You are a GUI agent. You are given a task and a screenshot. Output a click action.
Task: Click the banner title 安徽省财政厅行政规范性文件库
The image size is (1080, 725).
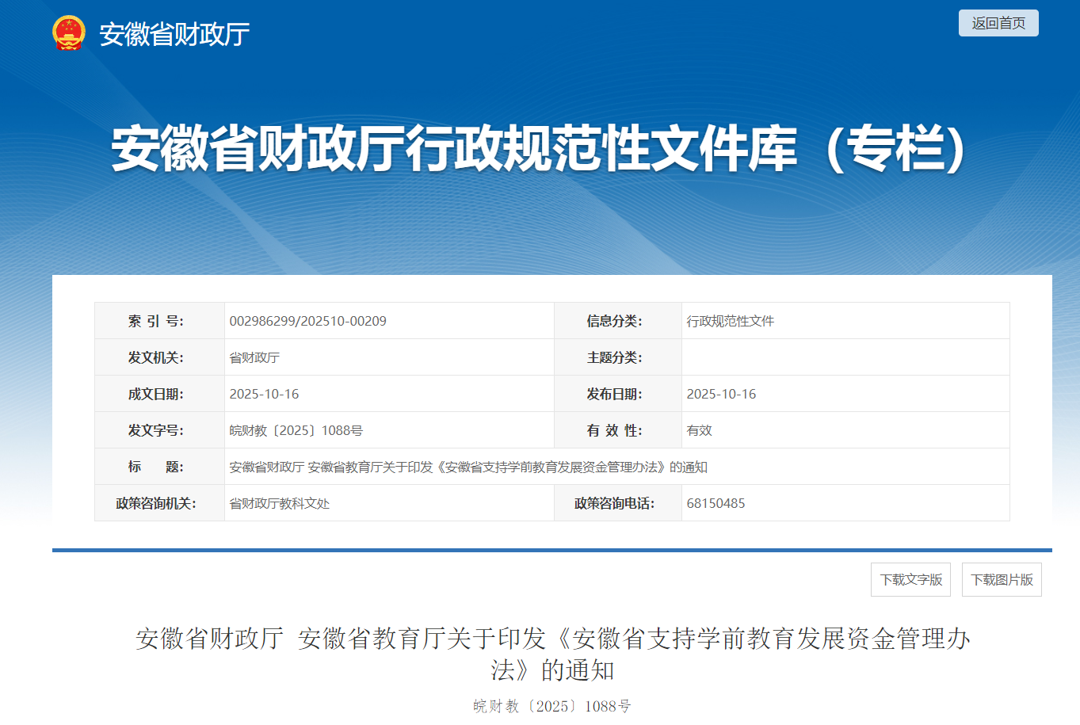[540, 151]
